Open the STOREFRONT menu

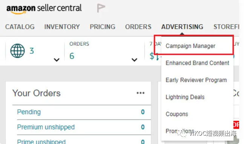(226, 27)
